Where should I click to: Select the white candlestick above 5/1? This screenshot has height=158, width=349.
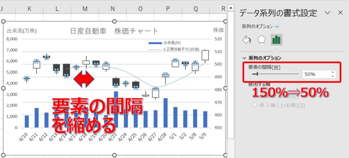click(175, 63)
